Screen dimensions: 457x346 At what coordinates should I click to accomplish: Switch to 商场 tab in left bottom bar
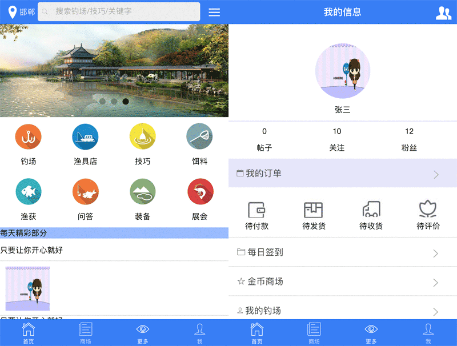86,332
